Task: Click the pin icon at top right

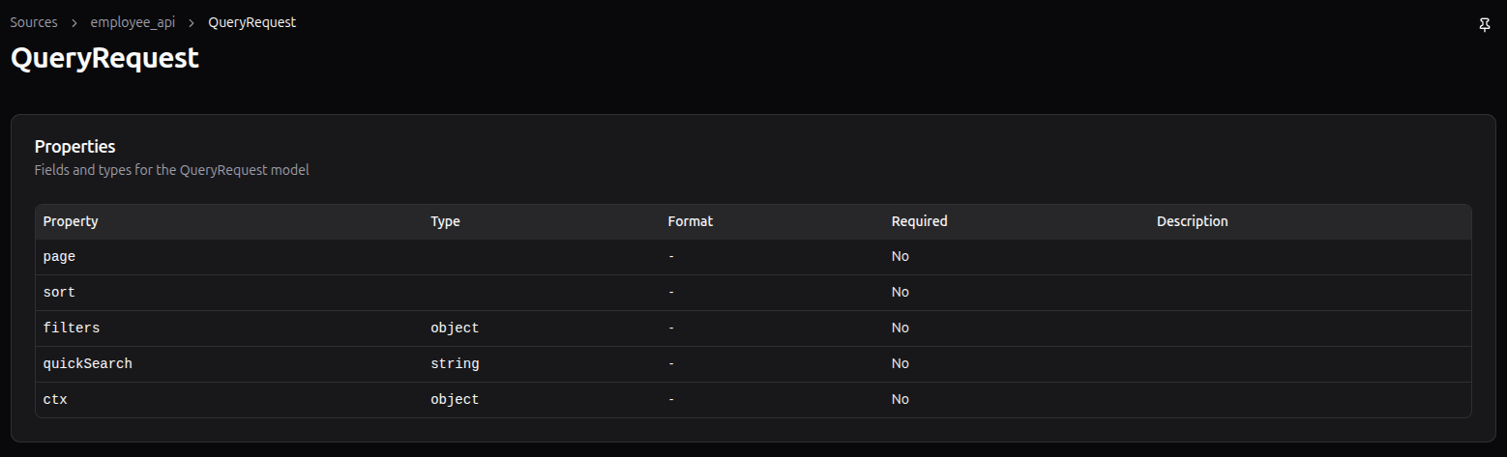Action: pyautogui.click(x=1485, y=25)
